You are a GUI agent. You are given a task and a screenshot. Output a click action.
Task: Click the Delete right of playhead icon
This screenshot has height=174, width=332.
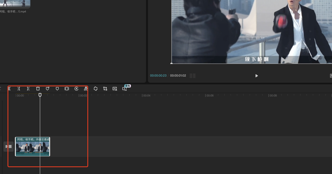pos(28,89)
